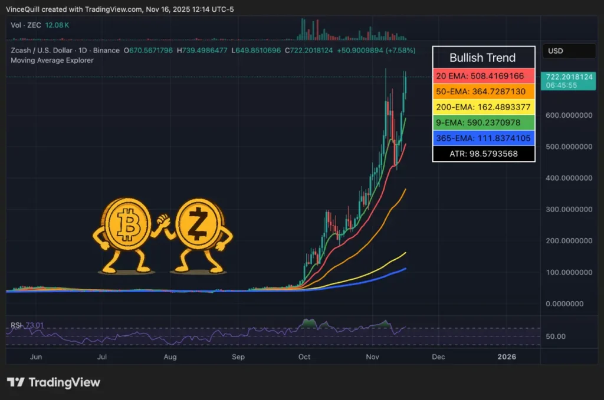Click the current price label 722.2018124
The width and height of the screenshot is (604, 400).
pos(569,77)
